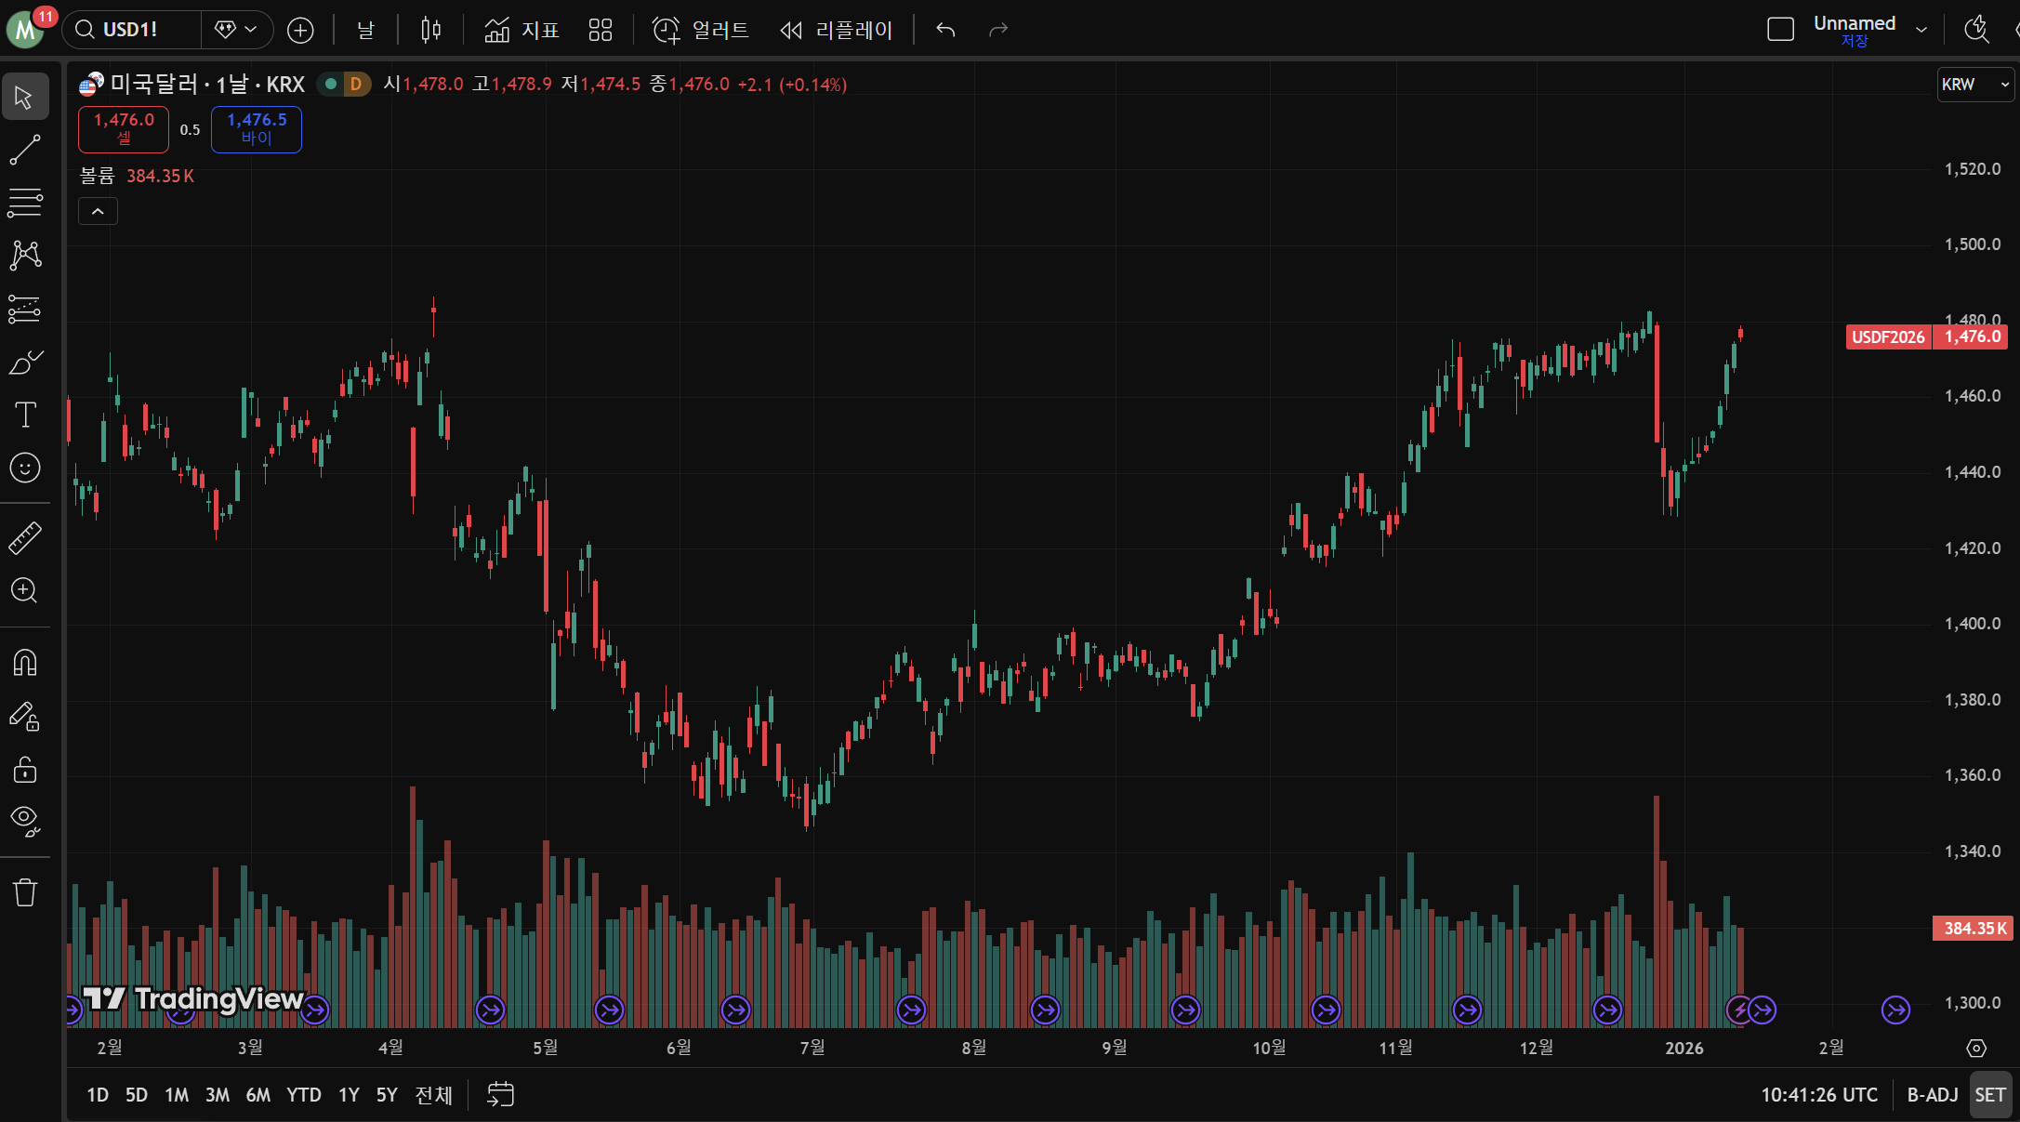Open the go-to-date calendar icon

click(x=500, y=1095)
